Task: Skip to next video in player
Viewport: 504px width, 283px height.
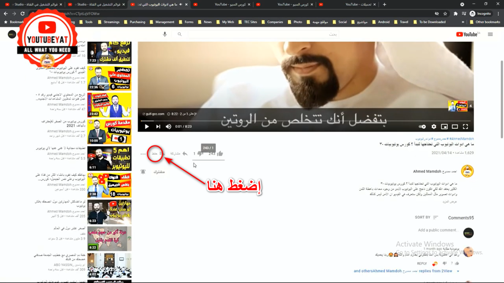Action: point(158,127)
